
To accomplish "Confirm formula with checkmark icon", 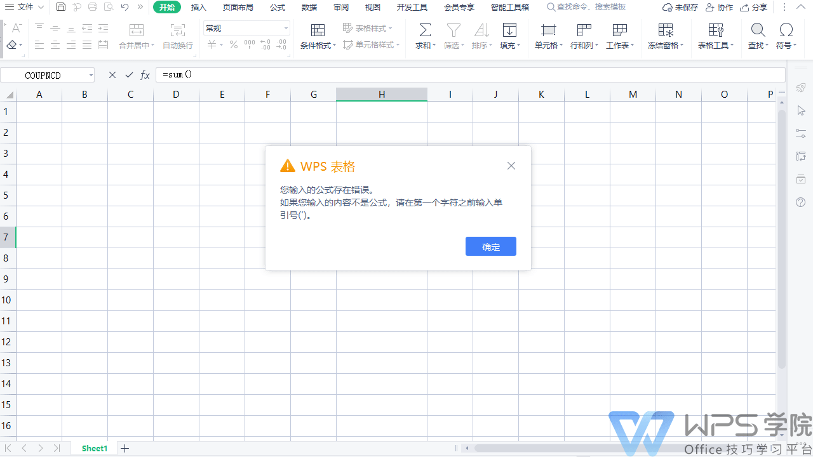I will pos(130,75).
